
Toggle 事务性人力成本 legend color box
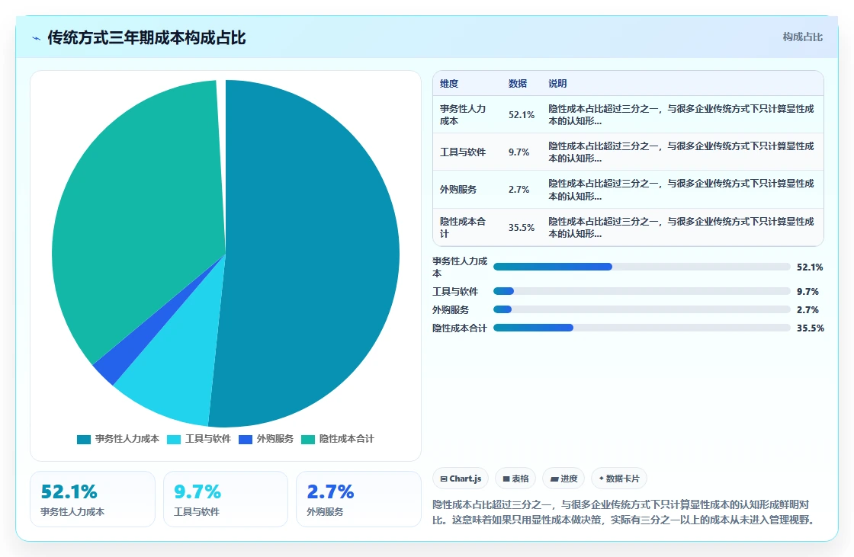tap(84, 440)
